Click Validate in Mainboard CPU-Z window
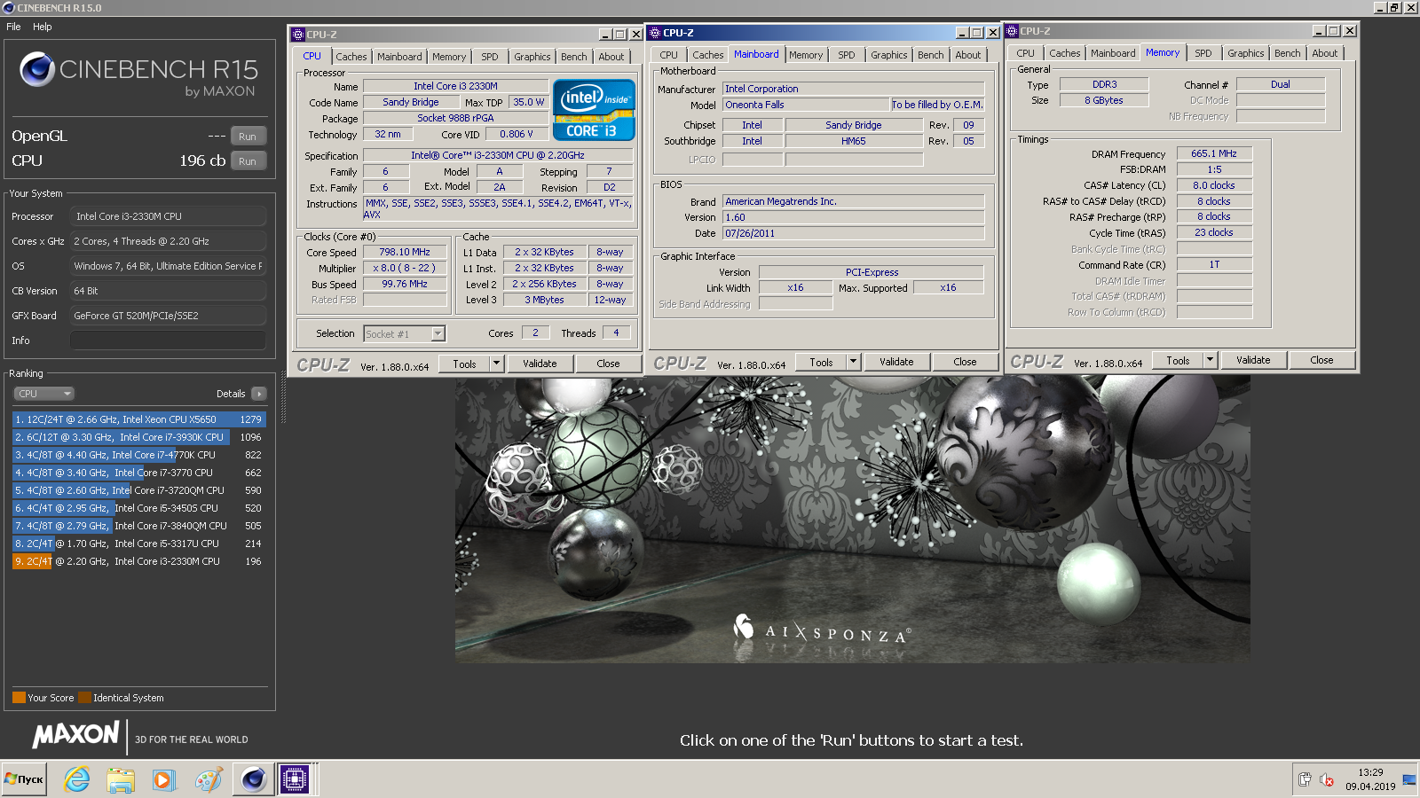Image resolution: width=1420 pixels, height=798 pixels. (x=896, y=362)
